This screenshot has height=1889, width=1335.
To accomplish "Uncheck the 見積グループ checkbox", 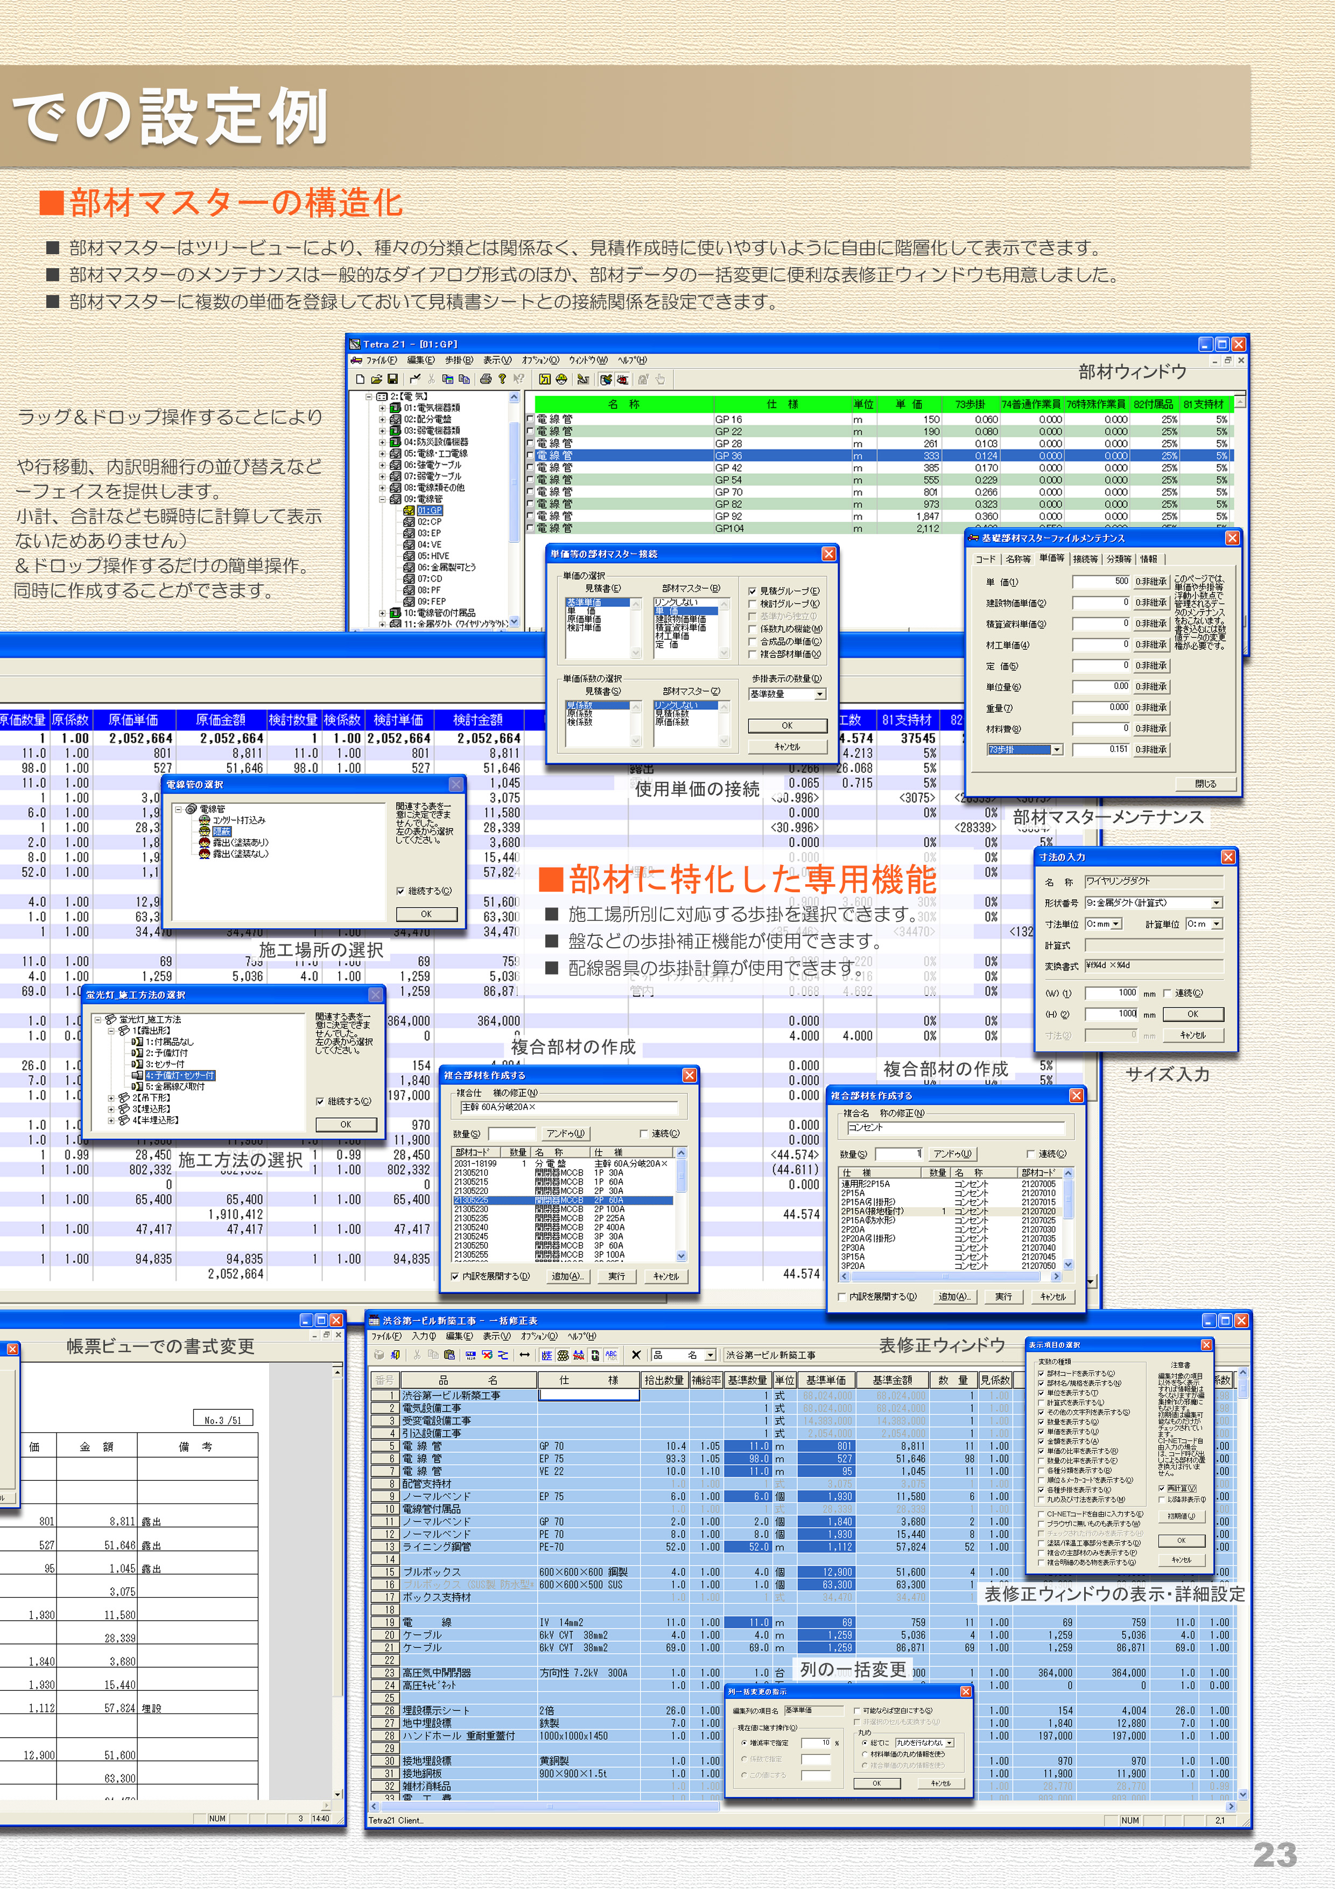I will coord(754,592).
